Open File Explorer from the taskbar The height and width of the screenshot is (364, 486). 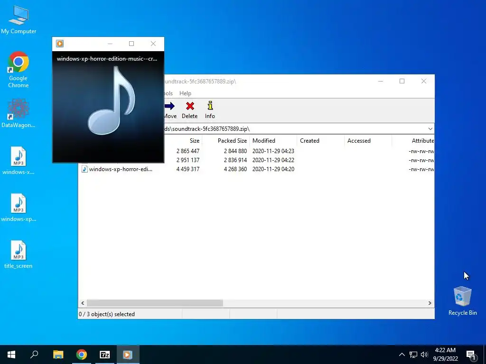pos(58,355)
